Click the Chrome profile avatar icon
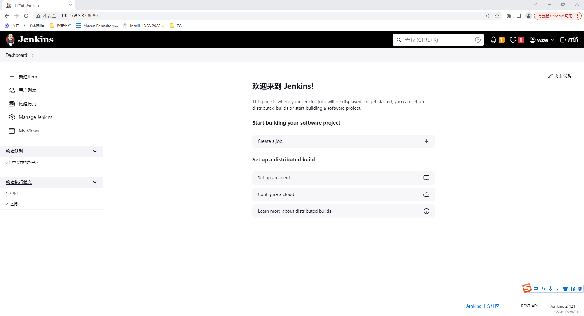The image size is (584, 316). [529, 16]
